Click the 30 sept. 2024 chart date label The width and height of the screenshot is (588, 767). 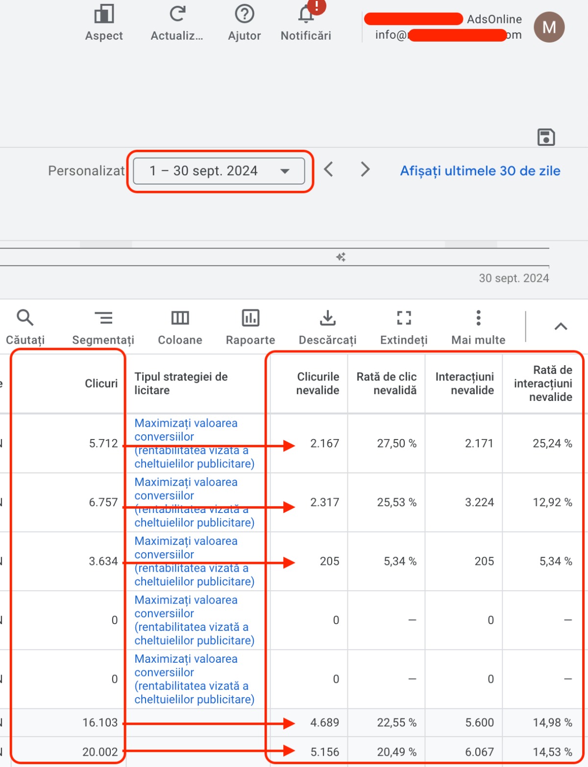[514, 278]
